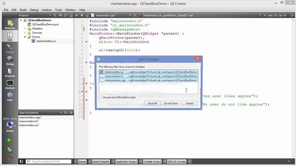Expand the Headers folder
The width and height of the screenshot is (296, 166).
(x=25, y=29)
